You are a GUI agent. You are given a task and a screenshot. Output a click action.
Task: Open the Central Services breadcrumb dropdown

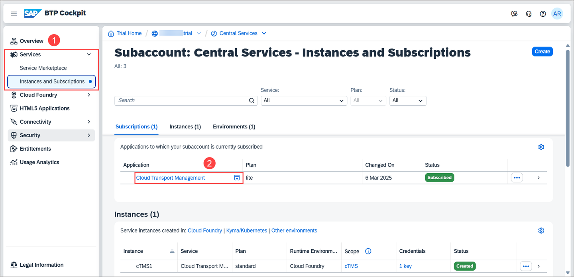[x=264, y=33]
